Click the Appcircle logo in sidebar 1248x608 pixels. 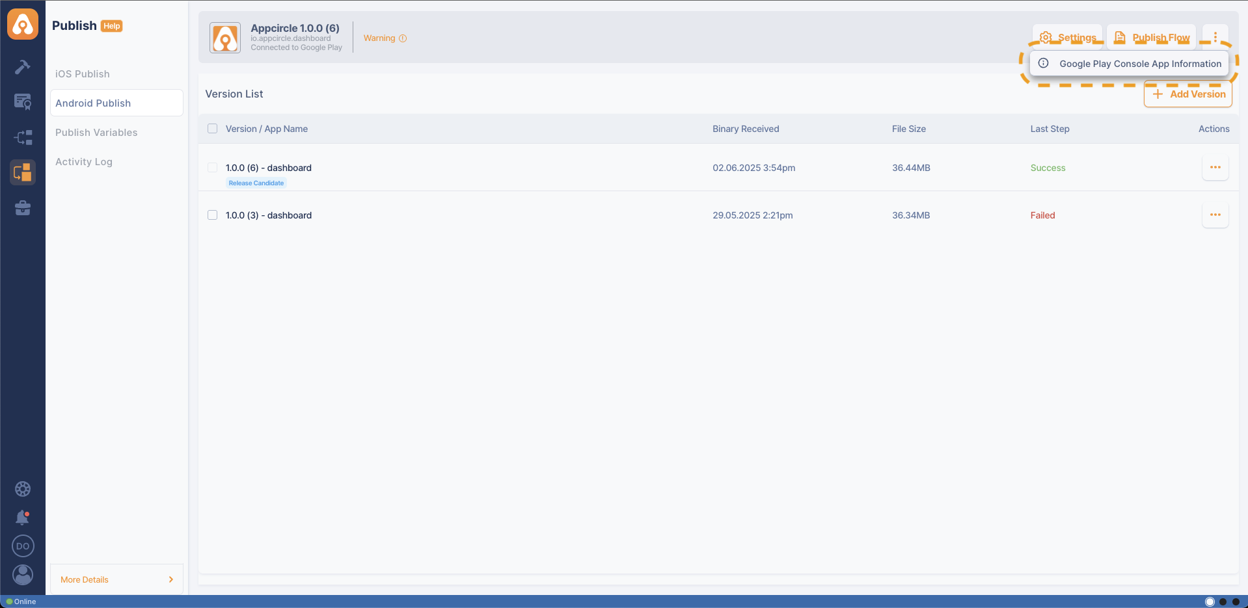click(23, 25)
